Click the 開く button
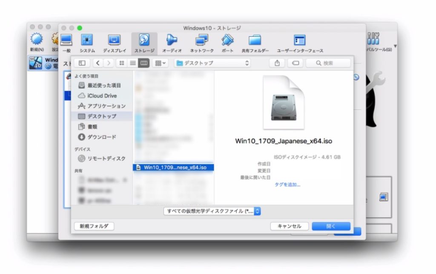Image resolution: width=436 pixels, height=274 pixels. pyautogui.click(x=331, y=226)
